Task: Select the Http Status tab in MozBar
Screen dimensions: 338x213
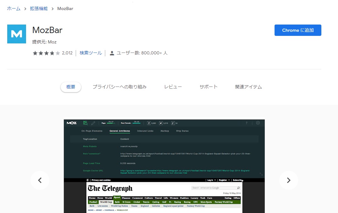Action: pyautogui.click(x=183, y=131)
